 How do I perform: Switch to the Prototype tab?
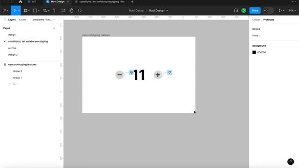coord(269,20)
